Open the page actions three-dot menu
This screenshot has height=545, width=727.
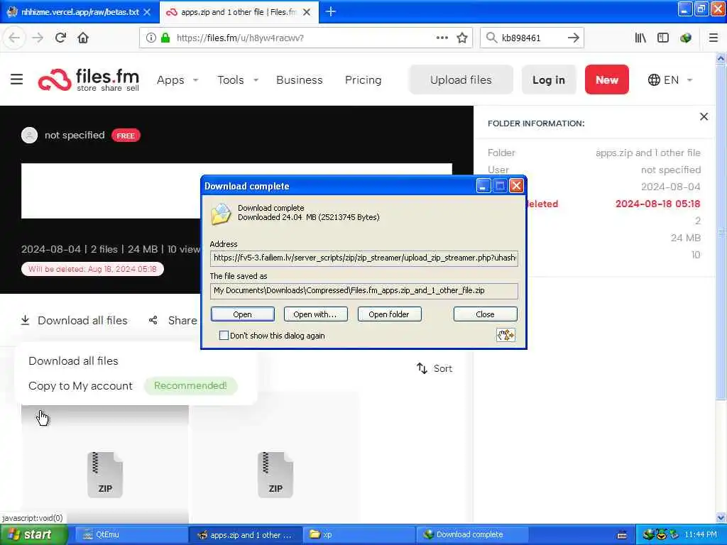click(442, 38)
